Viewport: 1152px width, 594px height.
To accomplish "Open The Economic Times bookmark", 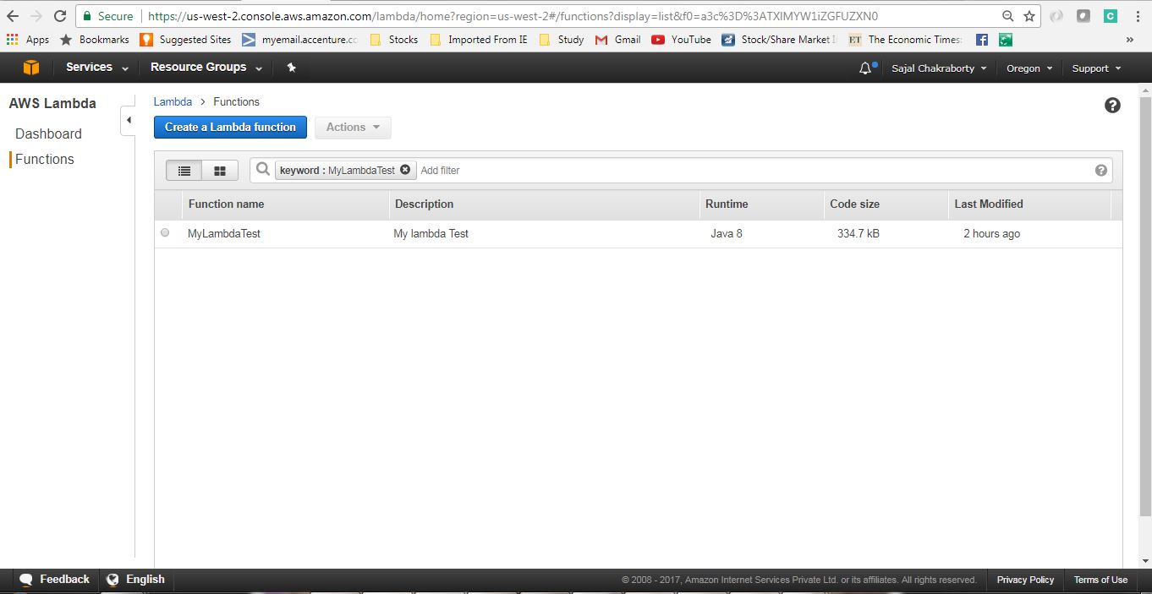I will 905,40.
